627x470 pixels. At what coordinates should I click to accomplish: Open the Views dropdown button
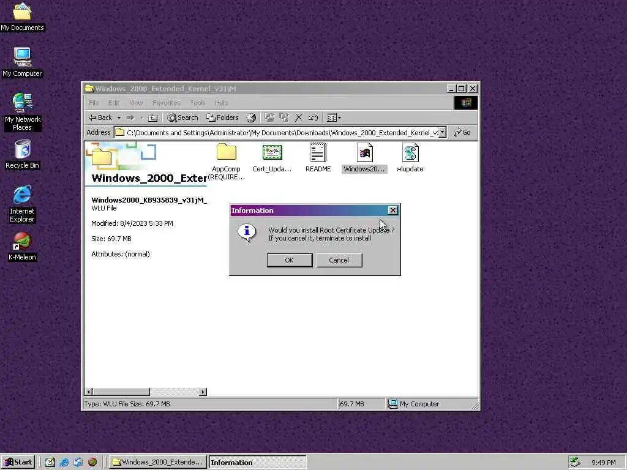[x=334, y=117]
